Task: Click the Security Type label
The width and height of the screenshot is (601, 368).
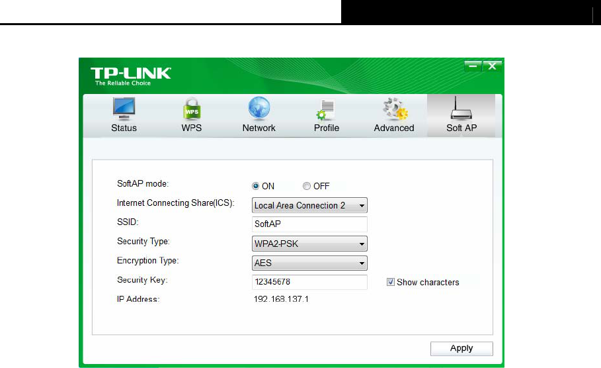Action: (143, 242)
